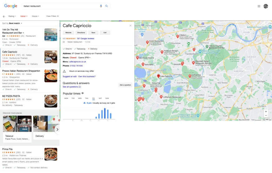Click the National Trust Ham House marker
272x173 pixels.
click(200, 51)
